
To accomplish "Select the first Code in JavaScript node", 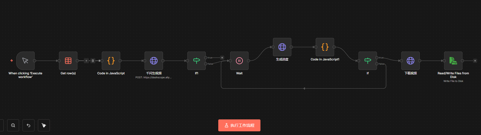I will [x=111, y=61].
